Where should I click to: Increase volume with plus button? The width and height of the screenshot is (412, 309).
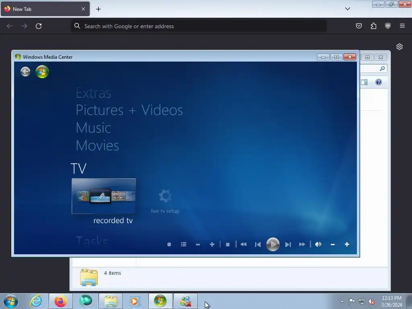[347, 244]
